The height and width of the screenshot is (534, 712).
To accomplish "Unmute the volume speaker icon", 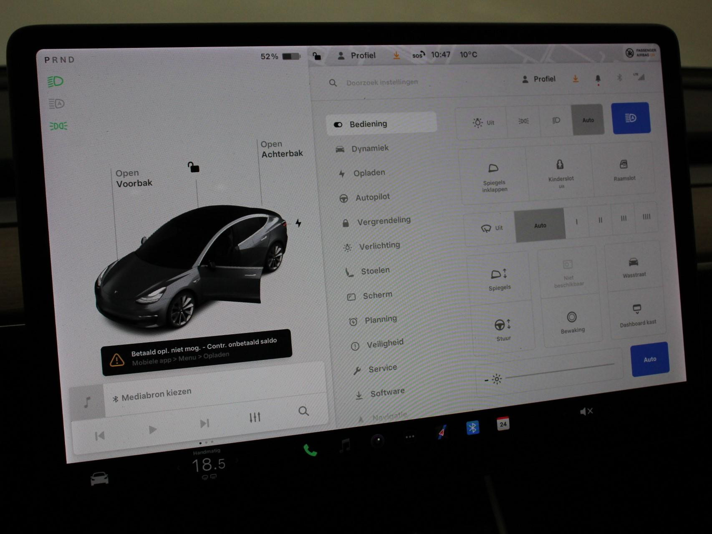I will [x=586, y=412].
